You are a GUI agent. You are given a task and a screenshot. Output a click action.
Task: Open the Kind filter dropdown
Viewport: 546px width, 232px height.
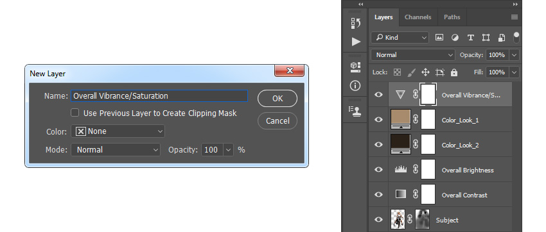(400, 38)
